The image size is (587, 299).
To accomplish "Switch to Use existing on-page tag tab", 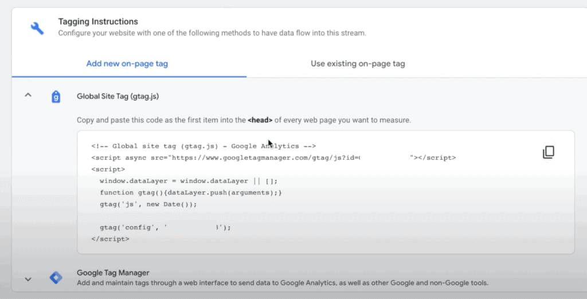I will click(x=358, y=64).
